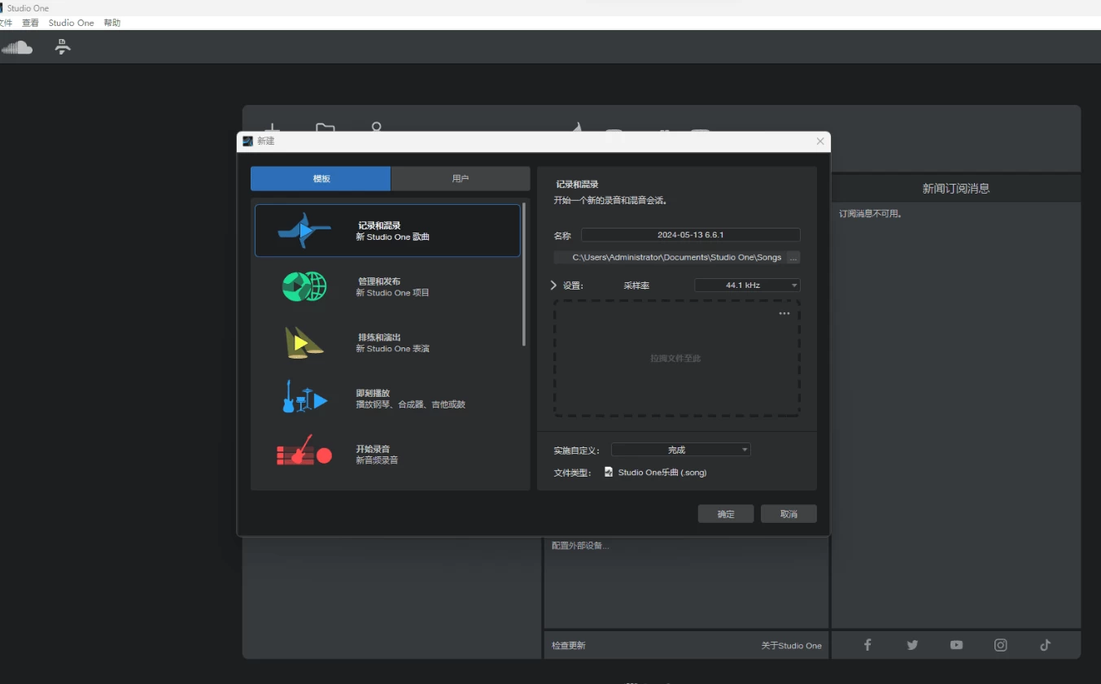Open the Instagram icon link
The width and height of the screenshot is (1101, 684).
[x=1000, y=645]
